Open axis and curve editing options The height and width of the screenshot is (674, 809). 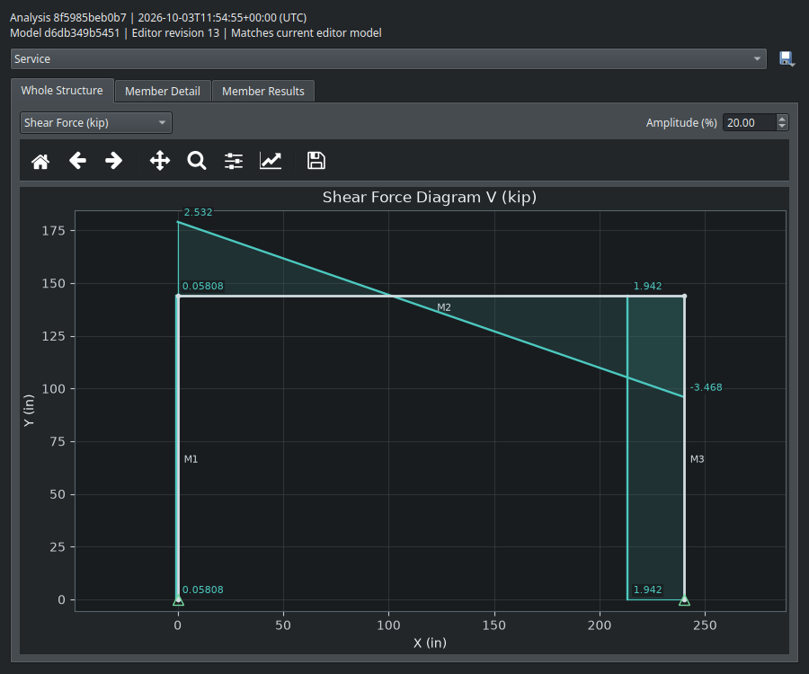point(271,161)
